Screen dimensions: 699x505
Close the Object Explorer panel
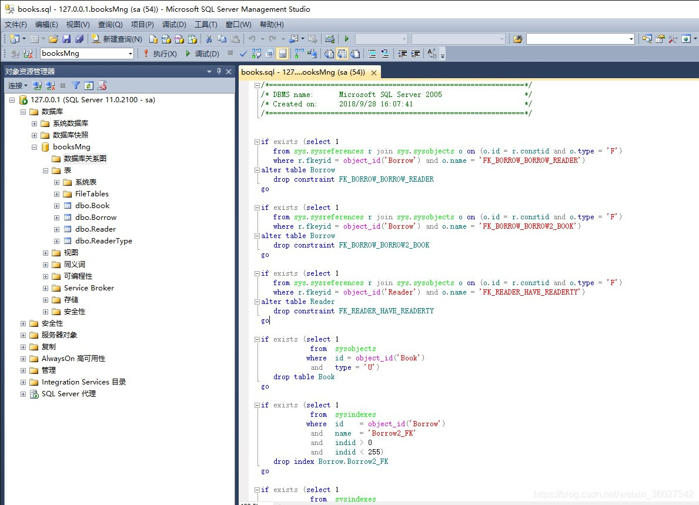[229, 71]
